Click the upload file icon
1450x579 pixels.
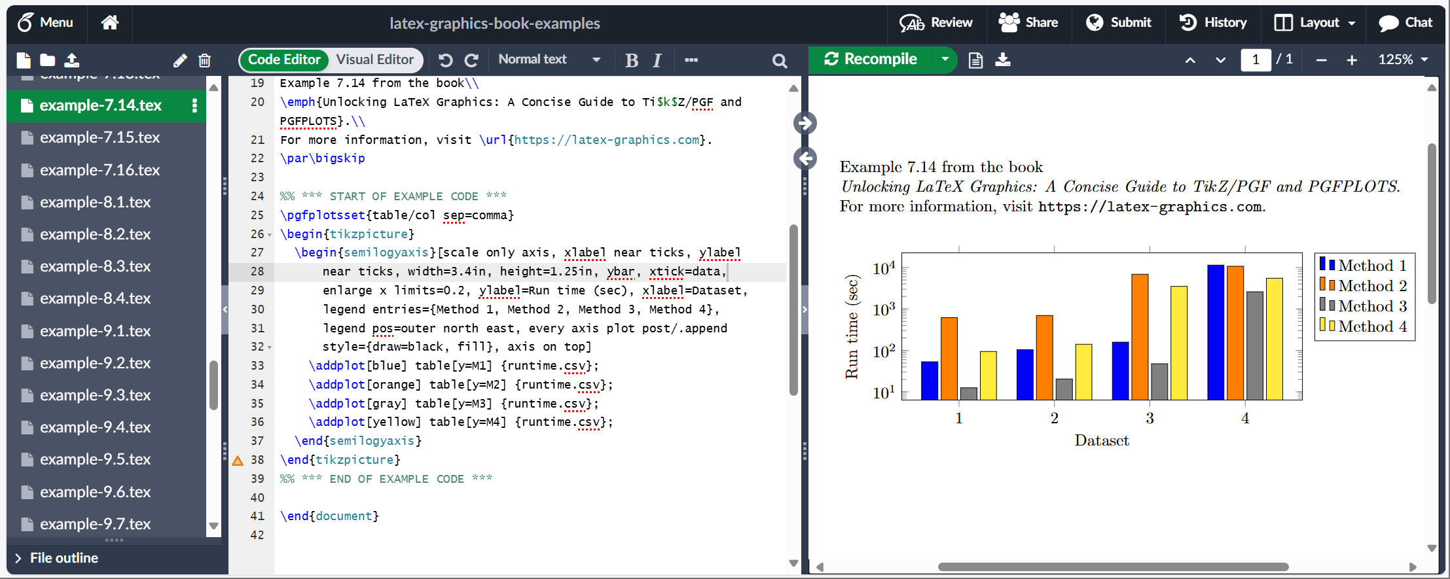(72, 61)
